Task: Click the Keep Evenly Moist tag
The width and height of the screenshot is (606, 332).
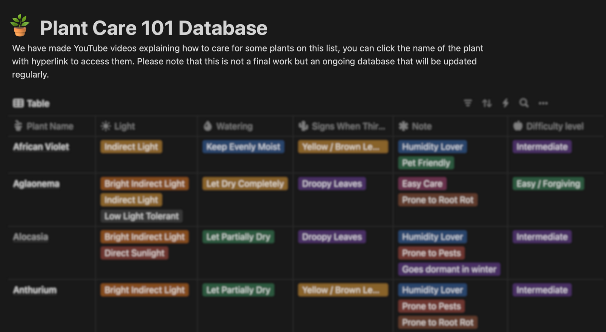Action: click(x=243, y=147)
